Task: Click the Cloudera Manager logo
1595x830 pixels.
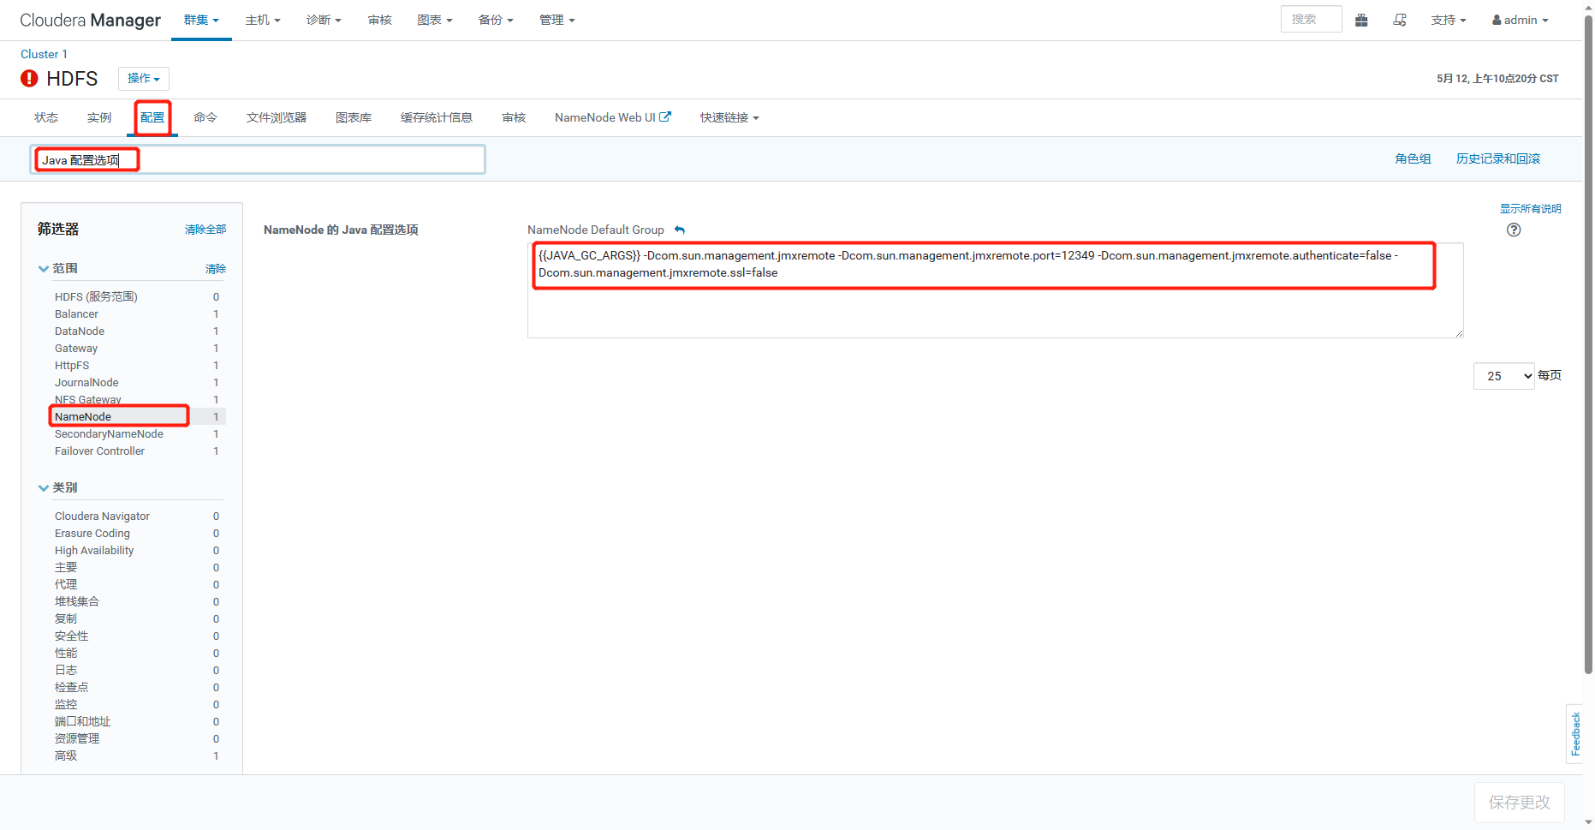Action: click(x=90, y=20)
